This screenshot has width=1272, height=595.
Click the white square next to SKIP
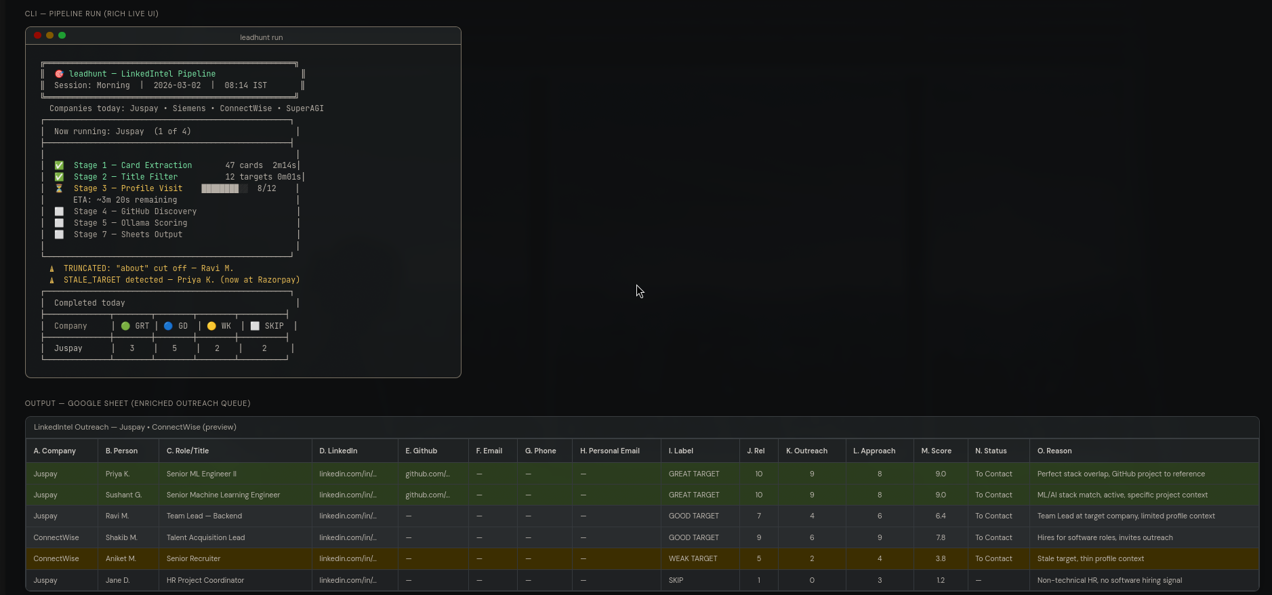pos(255,326)
